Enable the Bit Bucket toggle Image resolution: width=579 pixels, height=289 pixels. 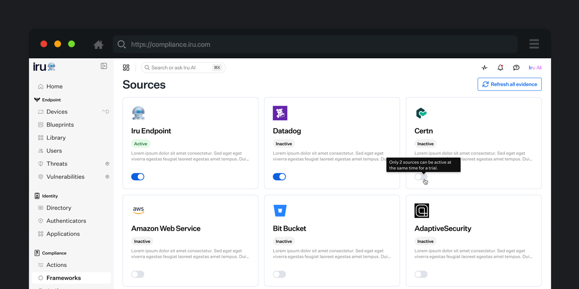coord(279,274)
